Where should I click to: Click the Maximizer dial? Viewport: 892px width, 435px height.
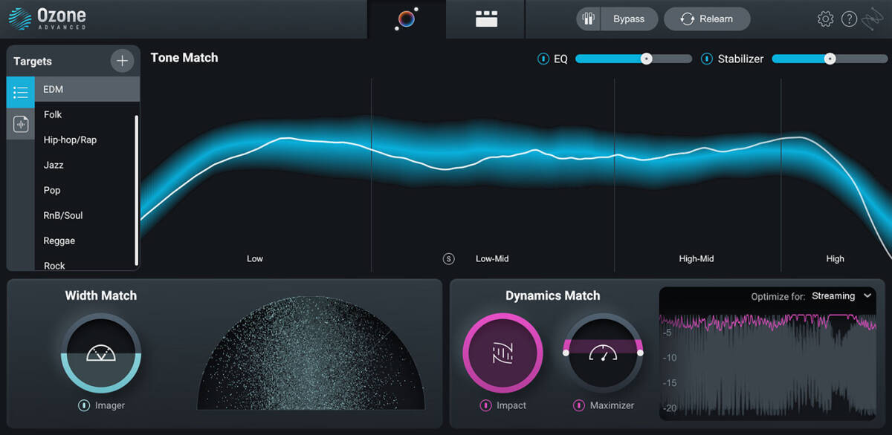pos(603,353)
